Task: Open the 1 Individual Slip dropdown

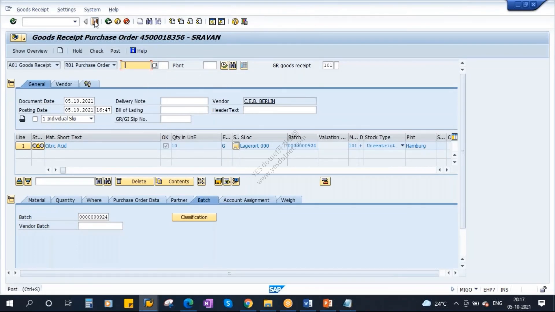Action: coord(91,119)
